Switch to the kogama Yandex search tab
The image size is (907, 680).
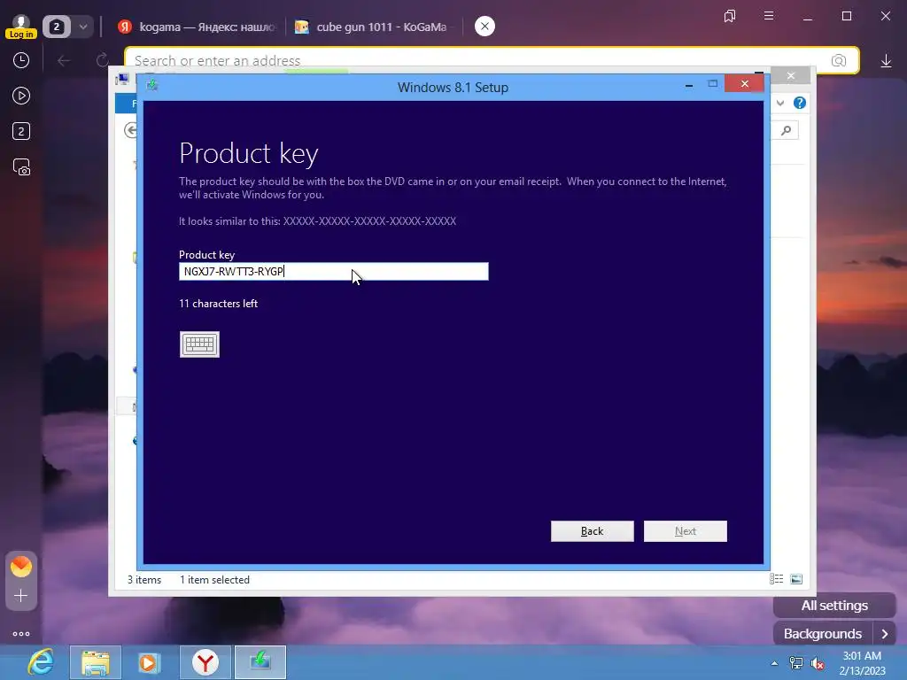pyautogui.click(x=198, y=27)
